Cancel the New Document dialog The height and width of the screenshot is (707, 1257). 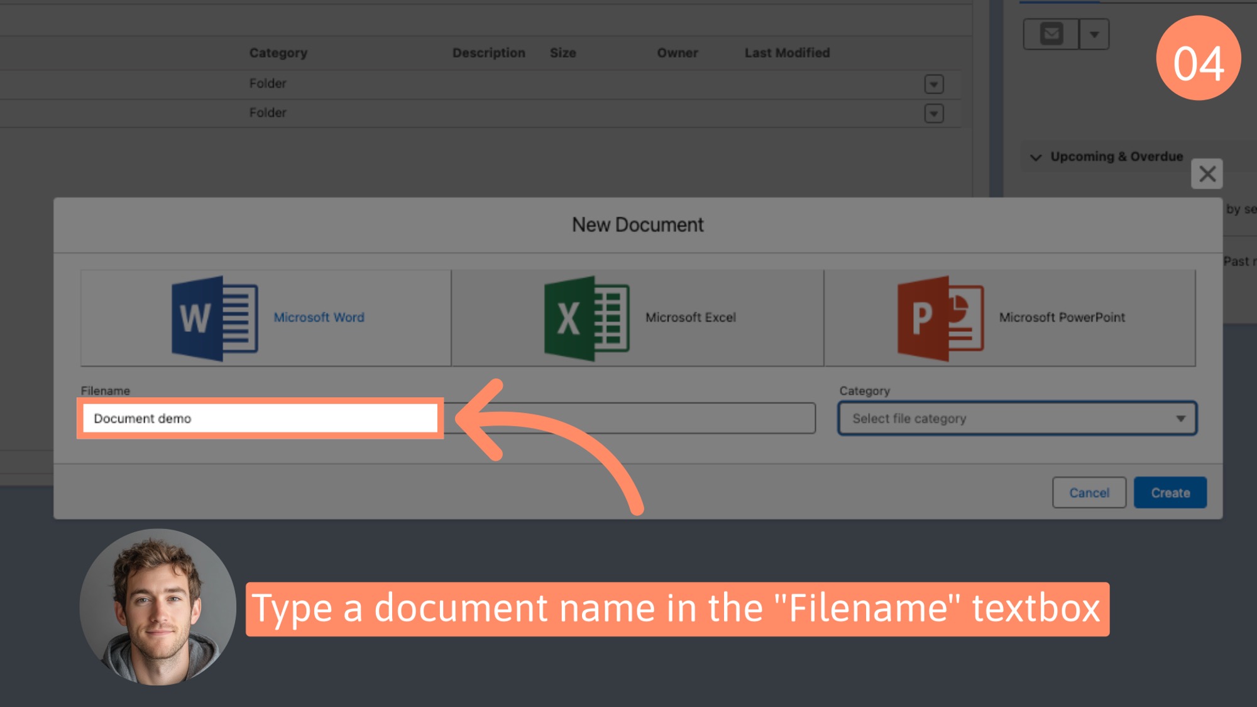(1089, 493)
